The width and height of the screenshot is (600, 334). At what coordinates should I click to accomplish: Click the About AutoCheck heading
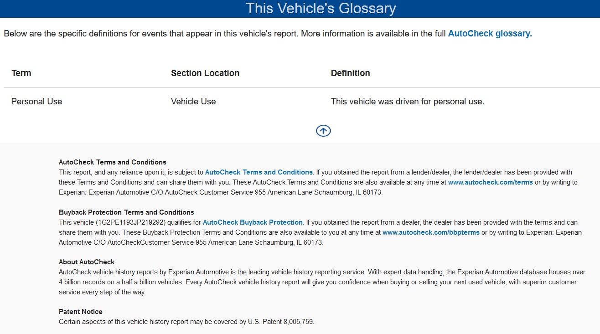click(x=87, y=262)
